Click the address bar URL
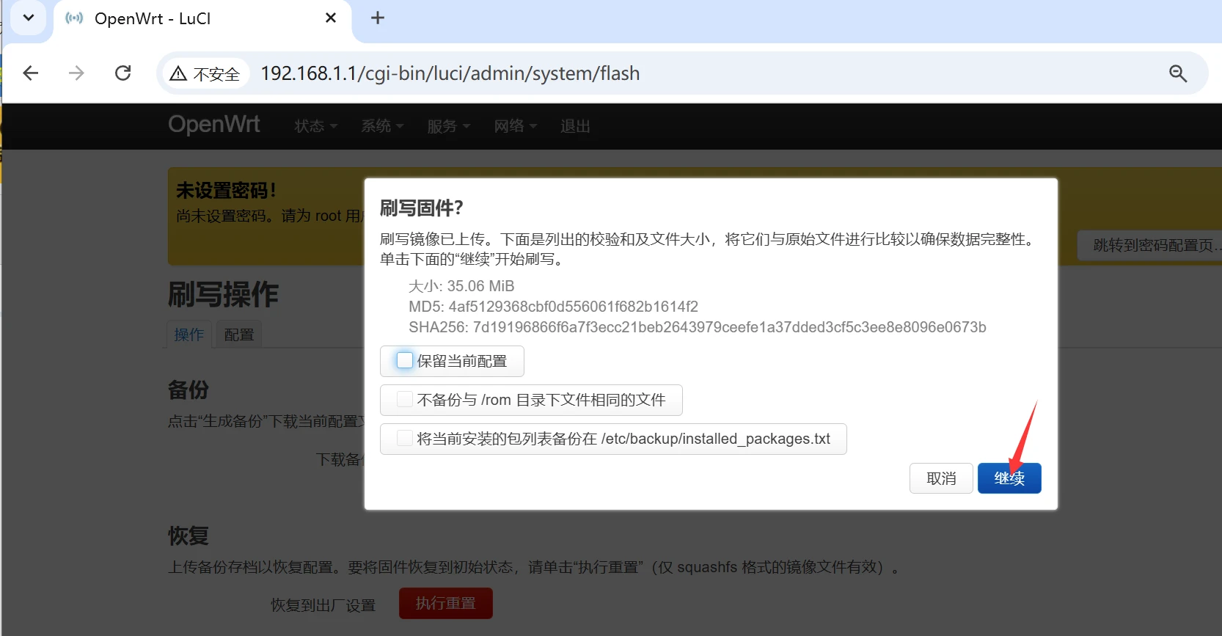The width and height of the screenshot is (1222, 636). coord(450,73)
